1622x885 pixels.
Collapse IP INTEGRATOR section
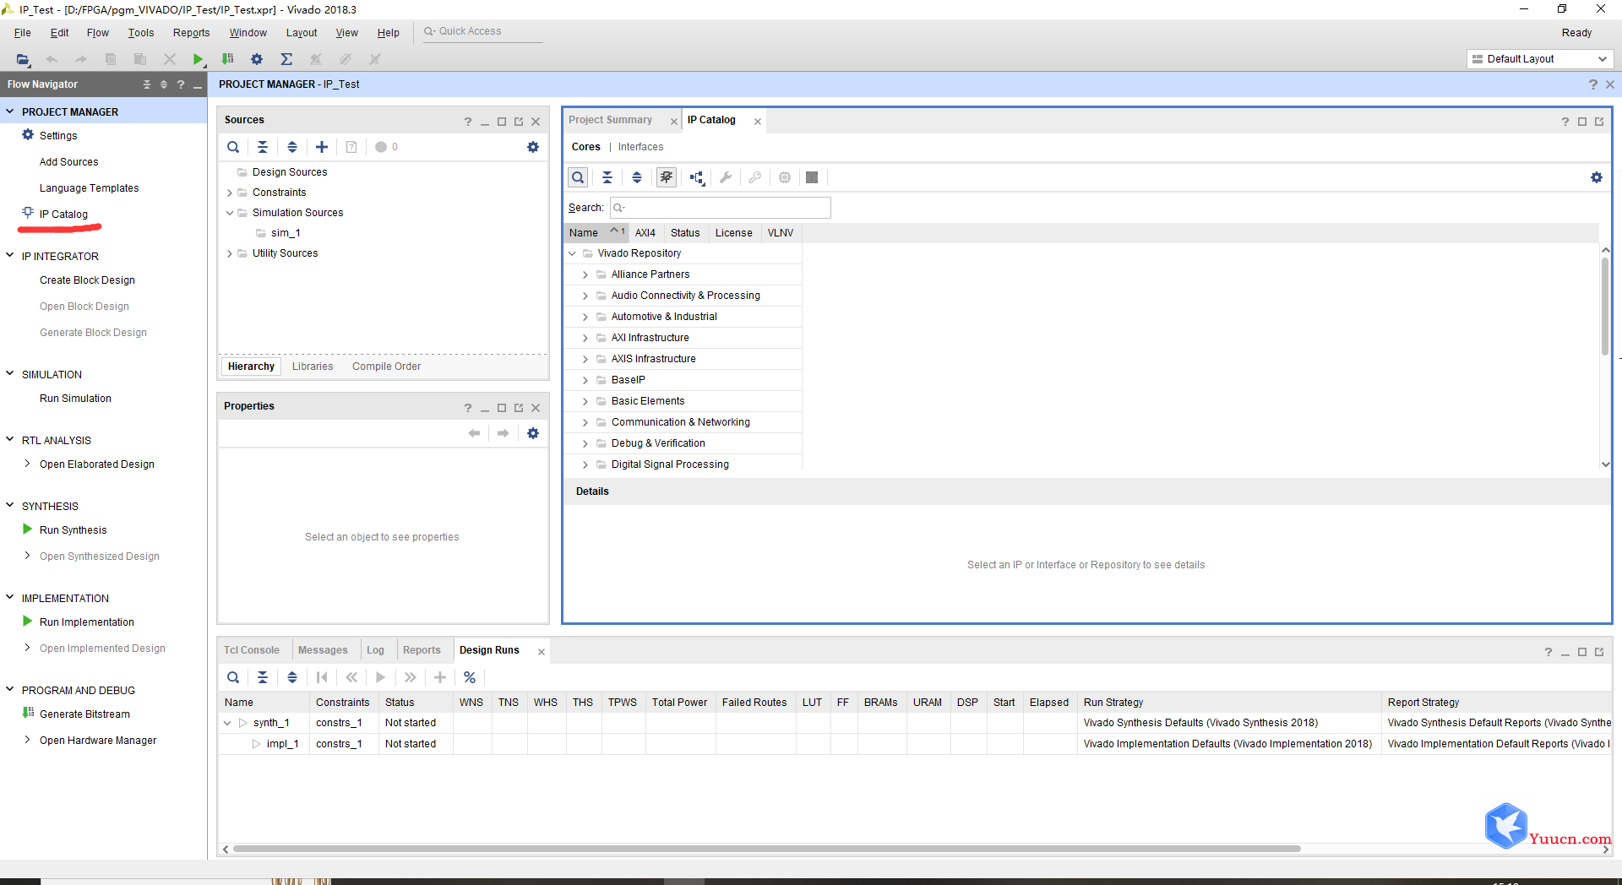point(10,255)
